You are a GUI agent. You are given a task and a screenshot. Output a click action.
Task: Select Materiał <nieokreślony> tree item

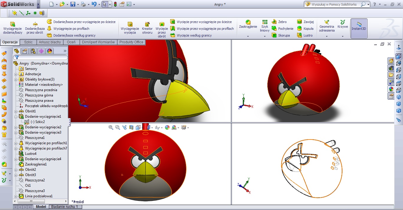[41, 85]
